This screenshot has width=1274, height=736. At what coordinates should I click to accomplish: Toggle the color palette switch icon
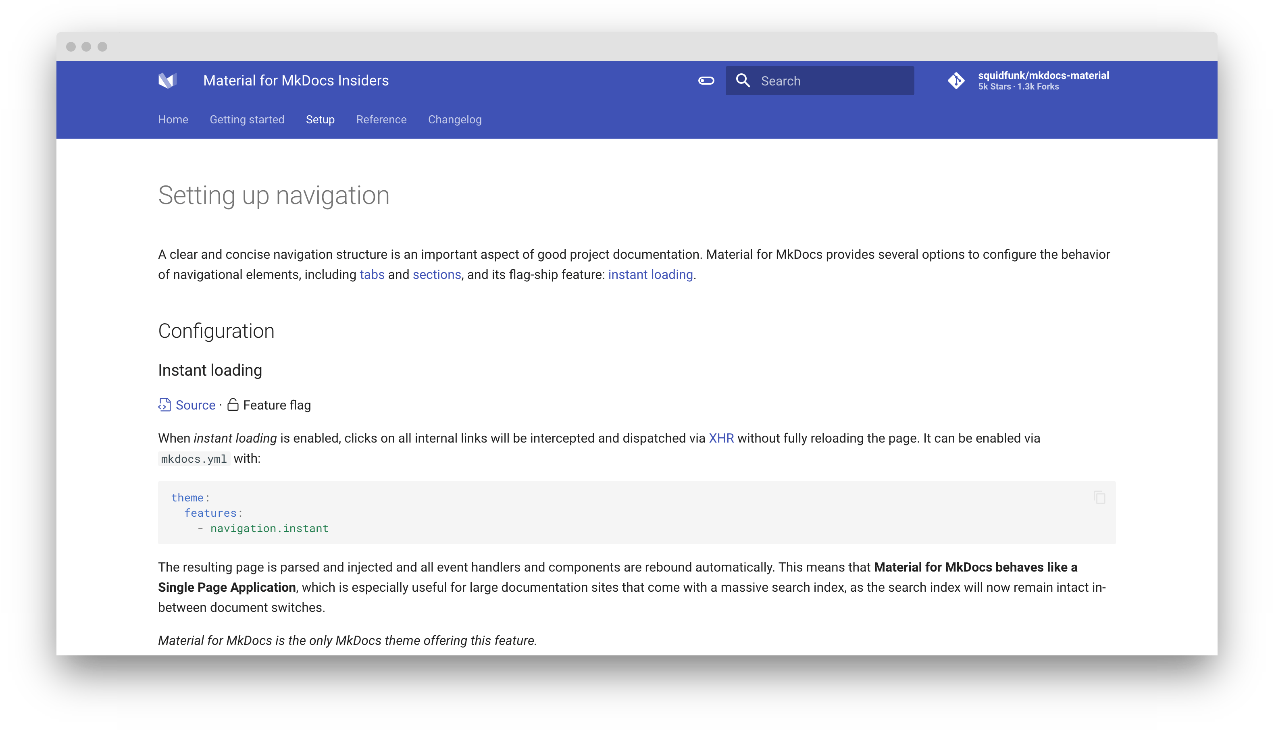[x=706, y=80]
